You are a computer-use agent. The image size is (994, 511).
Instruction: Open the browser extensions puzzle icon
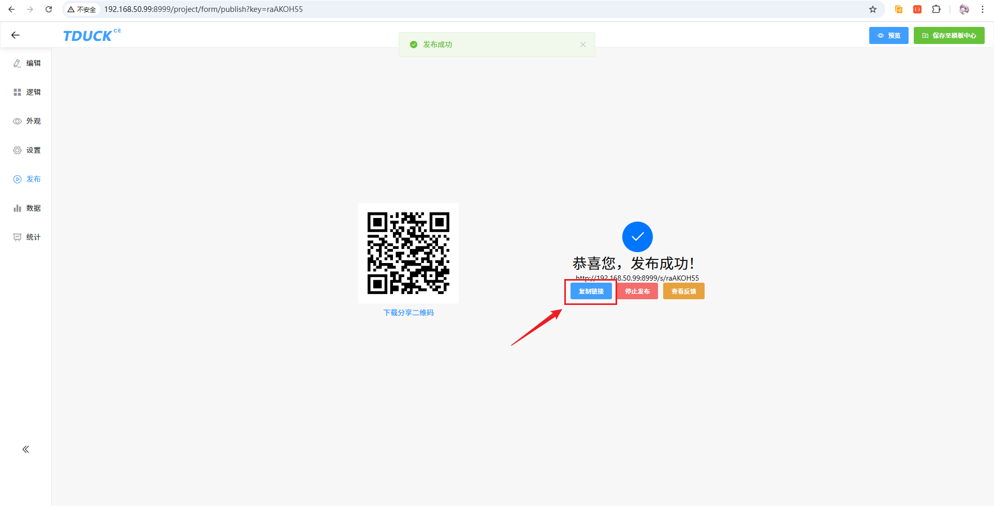[x=936, y=9]
